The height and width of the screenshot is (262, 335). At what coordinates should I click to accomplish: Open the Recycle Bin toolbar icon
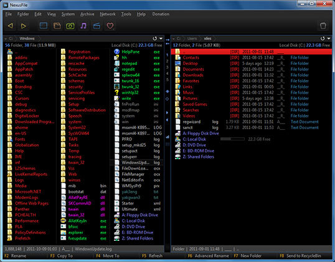point(323,26)
